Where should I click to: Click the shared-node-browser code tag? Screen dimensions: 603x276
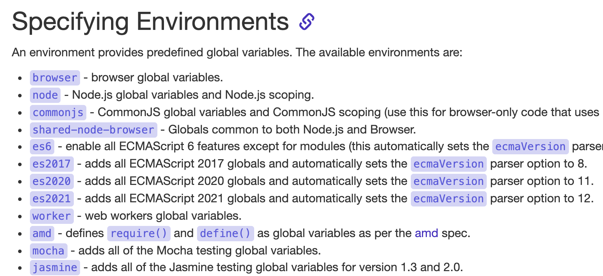[x=93, y=130]
